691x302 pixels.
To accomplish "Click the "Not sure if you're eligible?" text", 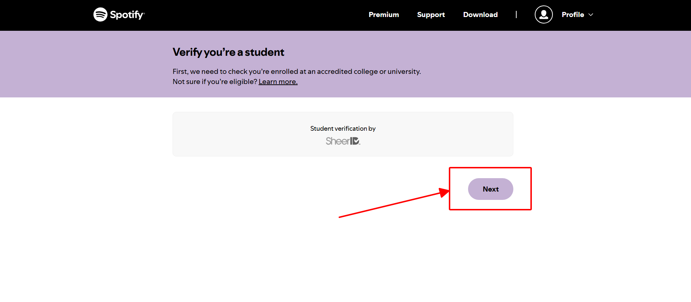I will [x=215, y=82].
